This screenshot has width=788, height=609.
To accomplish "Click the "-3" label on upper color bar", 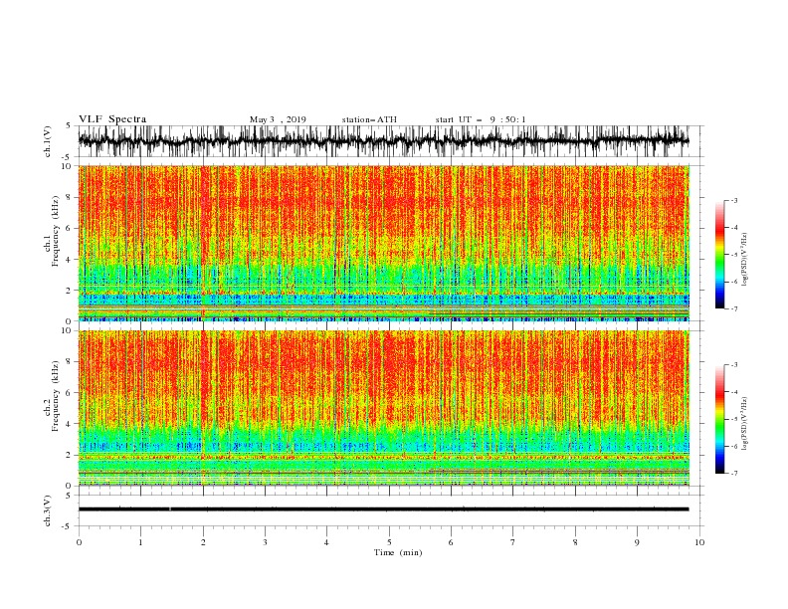I will (733, 200).
